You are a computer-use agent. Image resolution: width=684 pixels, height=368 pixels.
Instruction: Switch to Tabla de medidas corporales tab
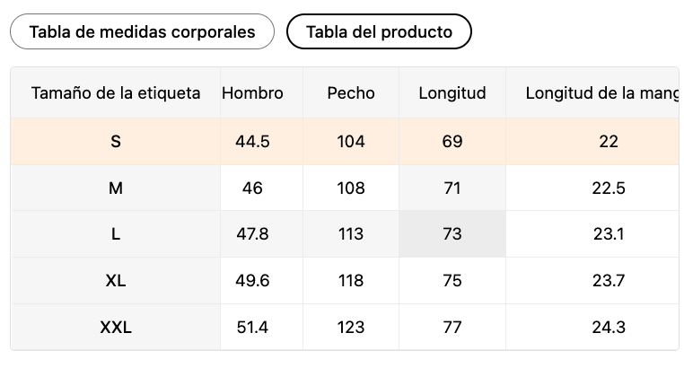[x=142, y=31]
